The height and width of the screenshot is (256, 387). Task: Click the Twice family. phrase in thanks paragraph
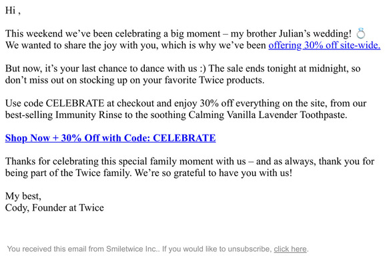[103, 173]
